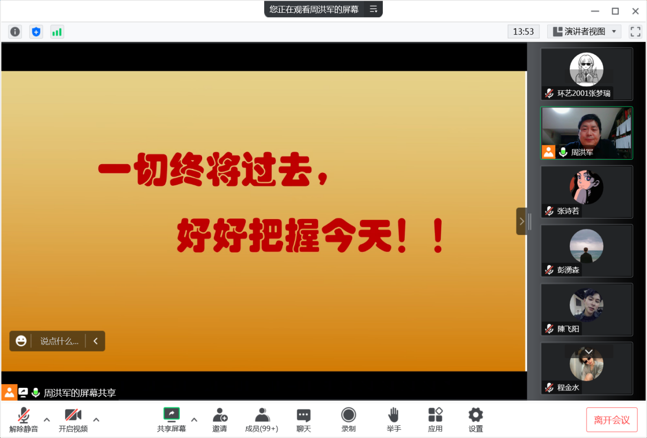Collapse the participant video sidebar
Screen dimensions: 647x438
pos(522,221)
